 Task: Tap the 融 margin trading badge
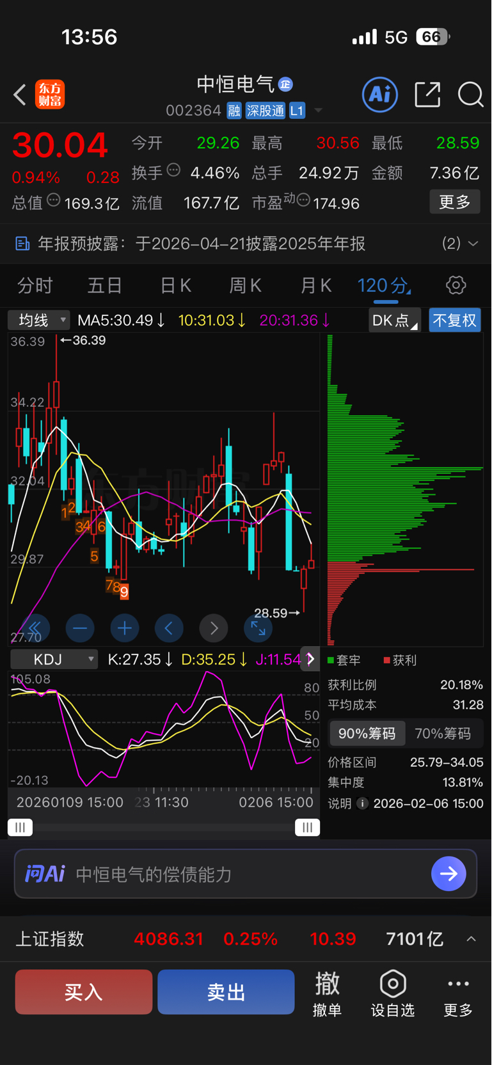pos(234,111)
